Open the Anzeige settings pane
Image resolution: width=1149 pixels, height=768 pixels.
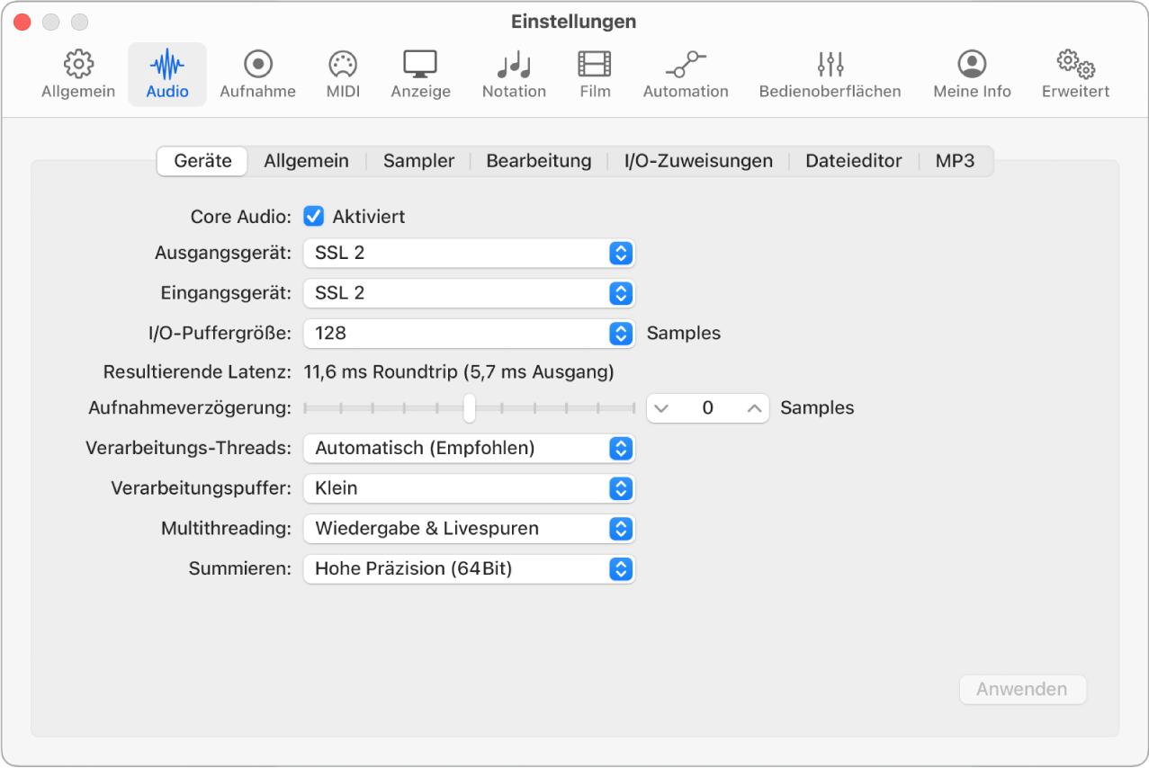point(419,74)
